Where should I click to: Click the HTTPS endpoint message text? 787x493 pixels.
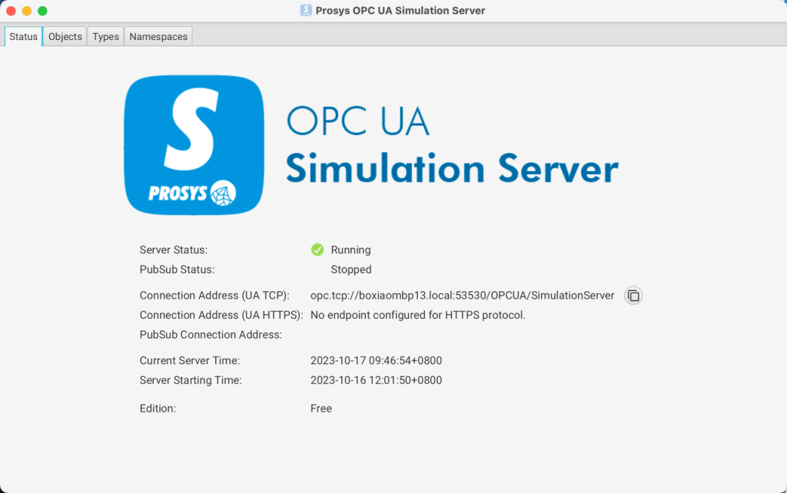tap(417, 315)
